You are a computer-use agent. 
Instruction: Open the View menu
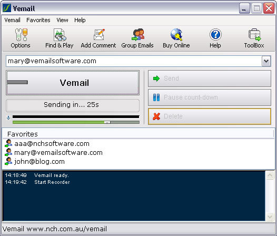(x=62, y=20)
